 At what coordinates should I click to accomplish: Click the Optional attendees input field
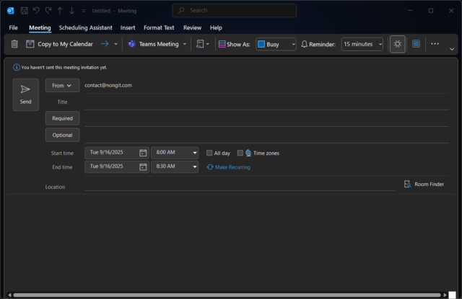coord(266,135)
